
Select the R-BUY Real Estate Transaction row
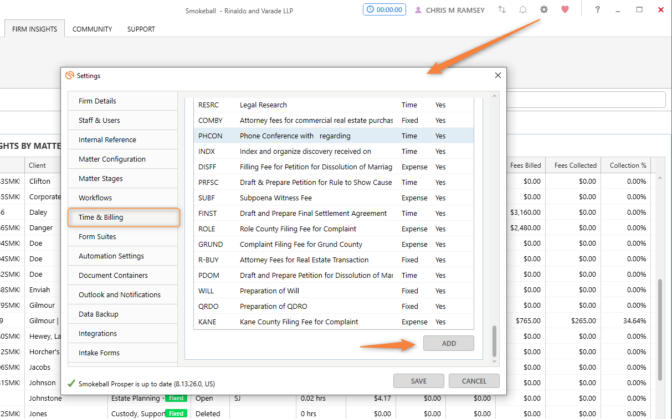(x=334, y=260)
